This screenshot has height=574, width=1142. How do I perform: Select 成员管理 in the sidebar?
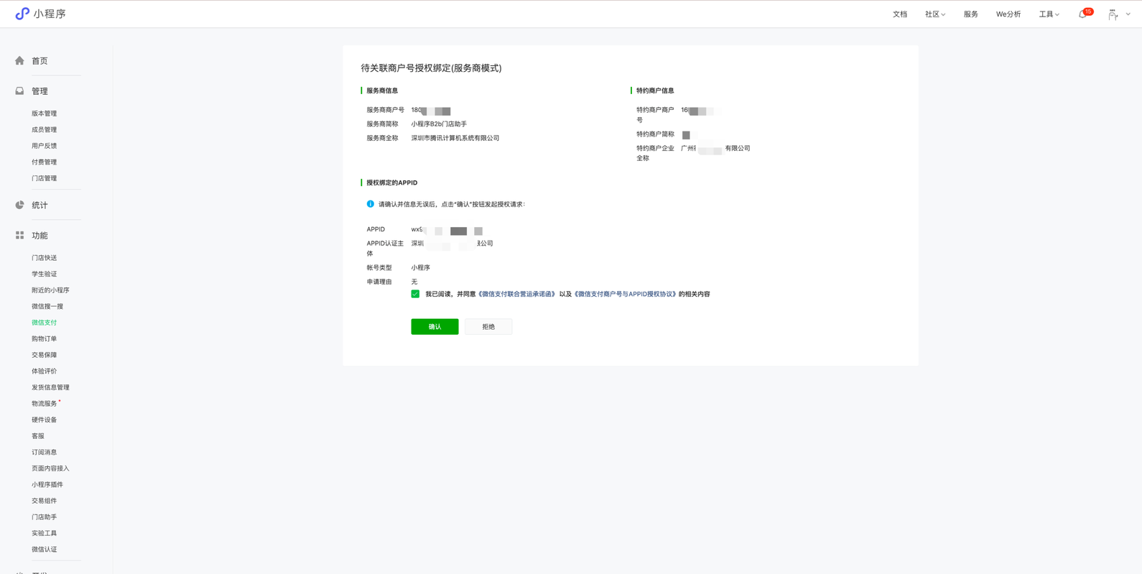click(44, 130)
